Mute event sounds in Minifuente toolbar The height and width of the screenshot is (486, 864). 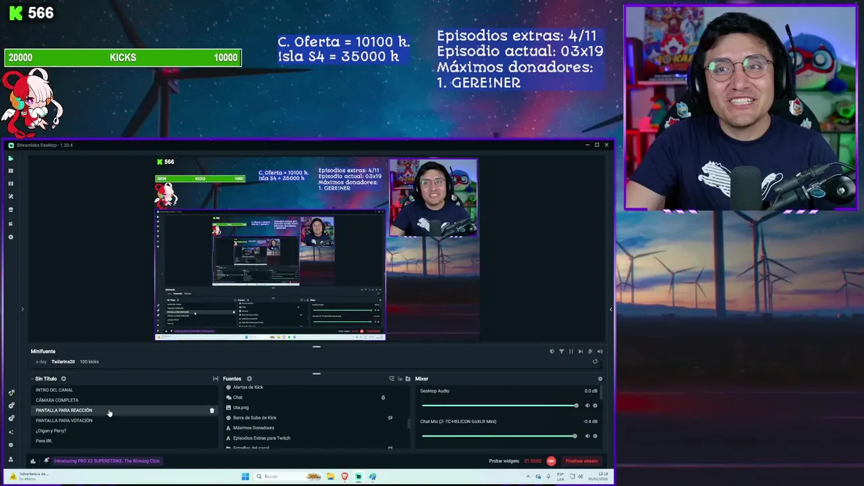[590, 352]
